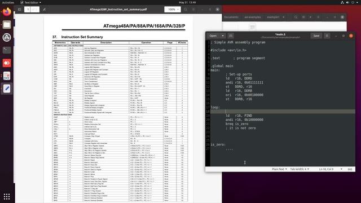Select the file icon in Files window

(252, 28)
